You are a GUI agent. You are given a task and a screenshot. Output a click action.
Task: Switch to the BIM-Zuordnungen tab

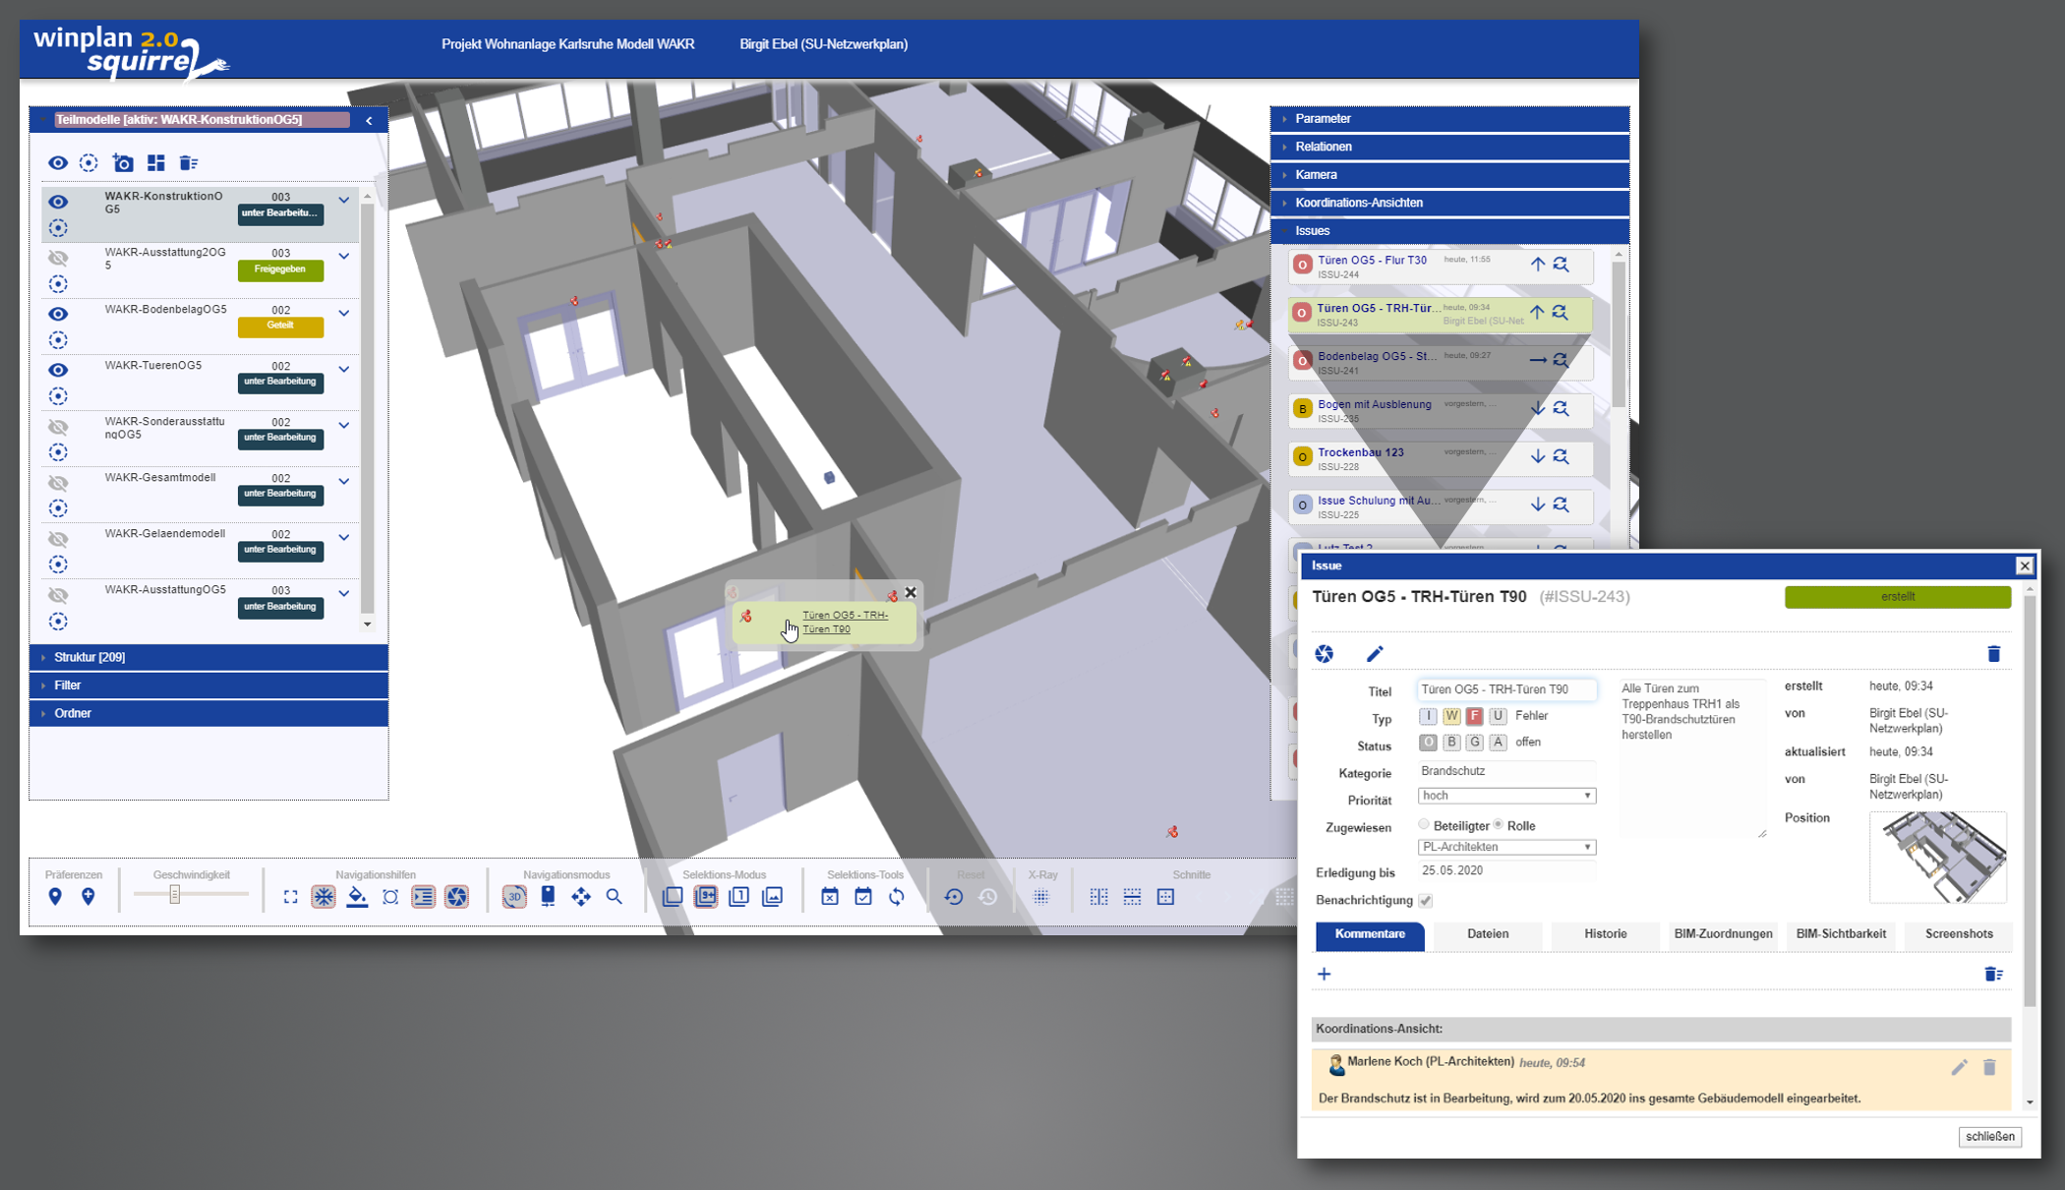(1723, 934)
